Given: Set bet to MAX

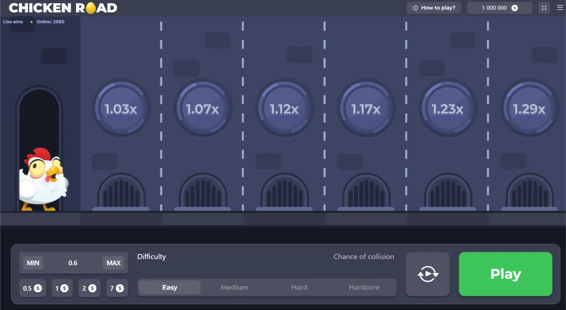Looking at the screenshot, I should point(114,263).
